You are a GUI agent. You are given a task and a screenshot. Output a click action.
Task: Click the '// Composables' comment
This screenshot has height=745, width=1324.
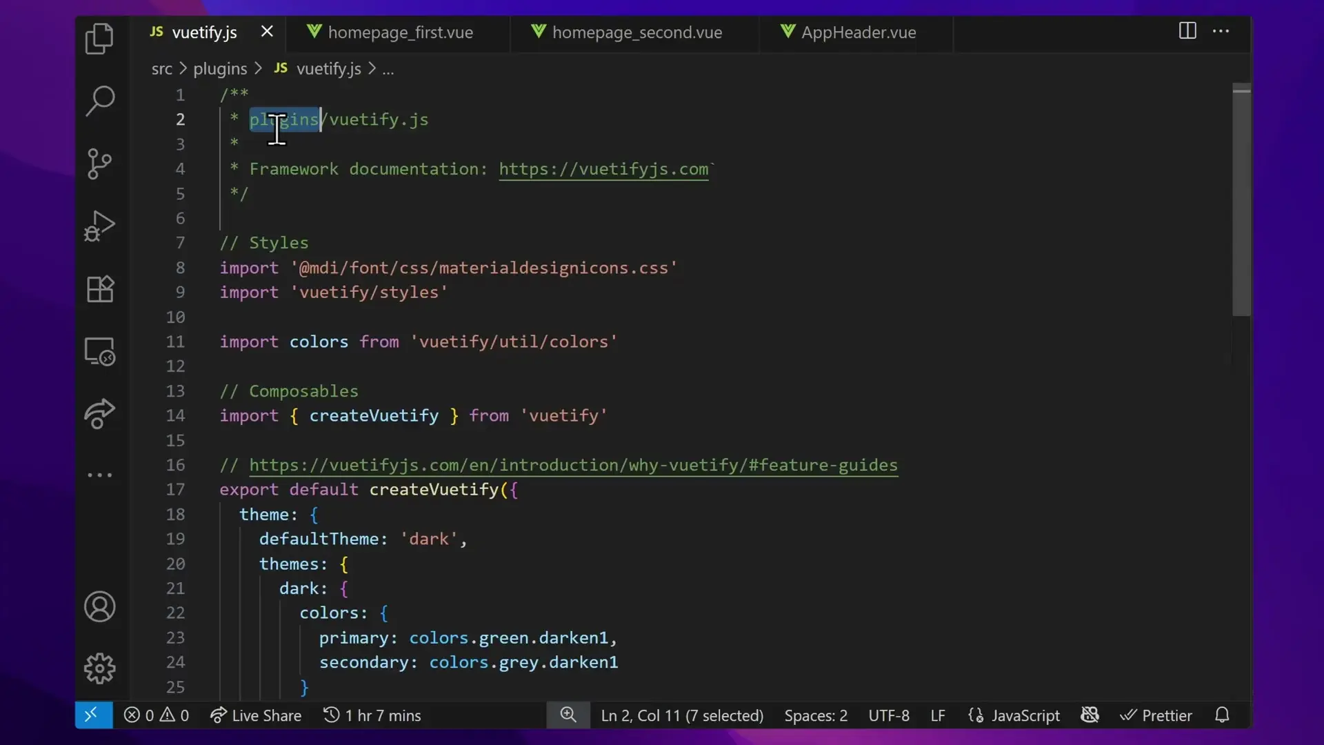pos(289,391)
